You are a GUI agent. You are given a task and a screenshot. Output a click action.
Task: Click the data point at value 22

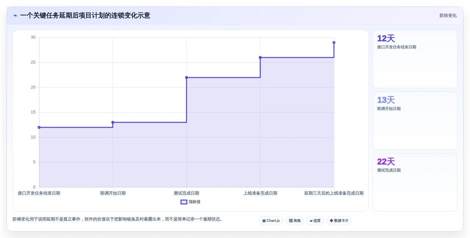pyautogui.click(x=187, y=77)
